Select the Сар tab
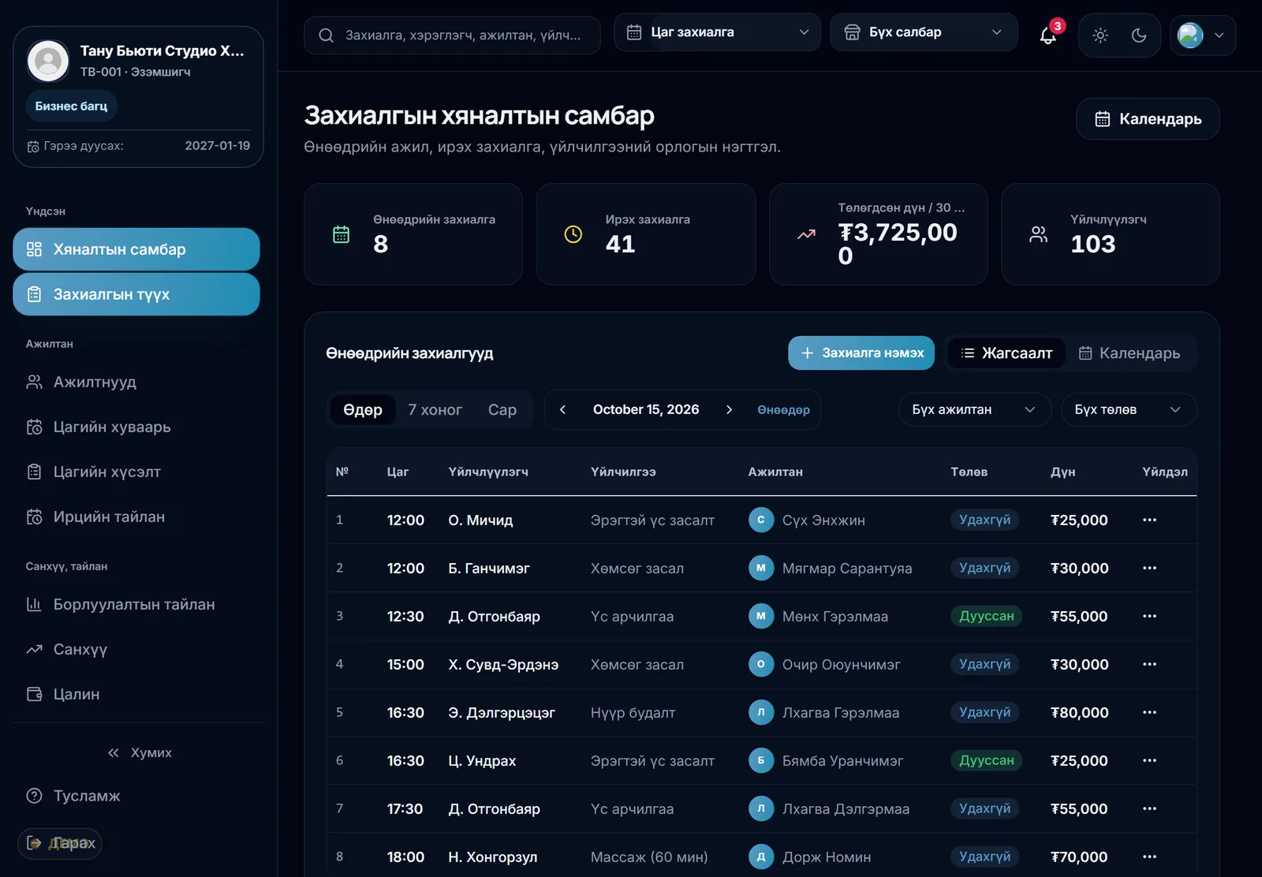This screenshot has width=1262, height=877. 502,410
